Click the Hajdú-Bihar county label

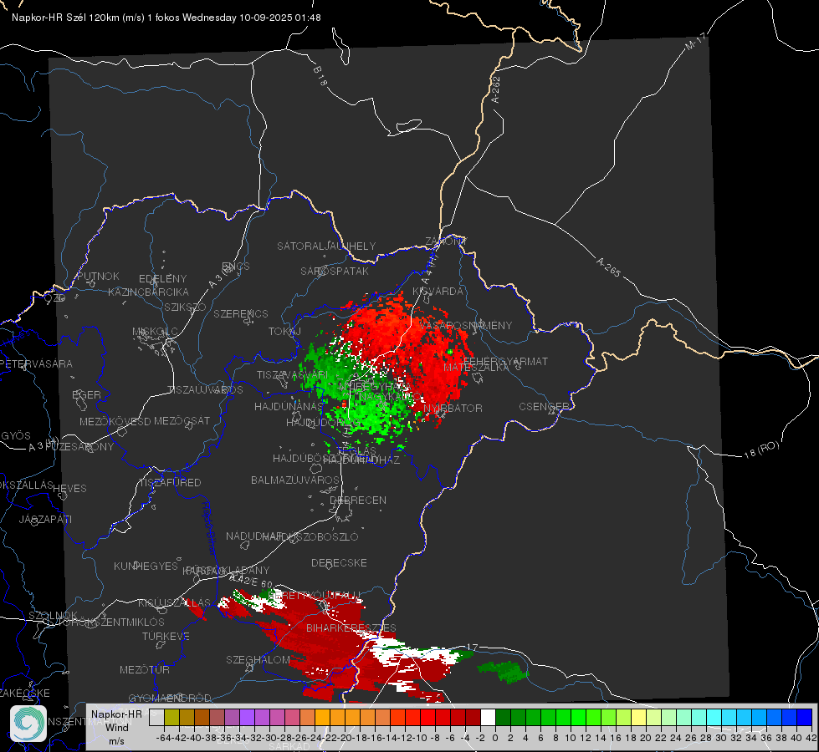[209, 528]
